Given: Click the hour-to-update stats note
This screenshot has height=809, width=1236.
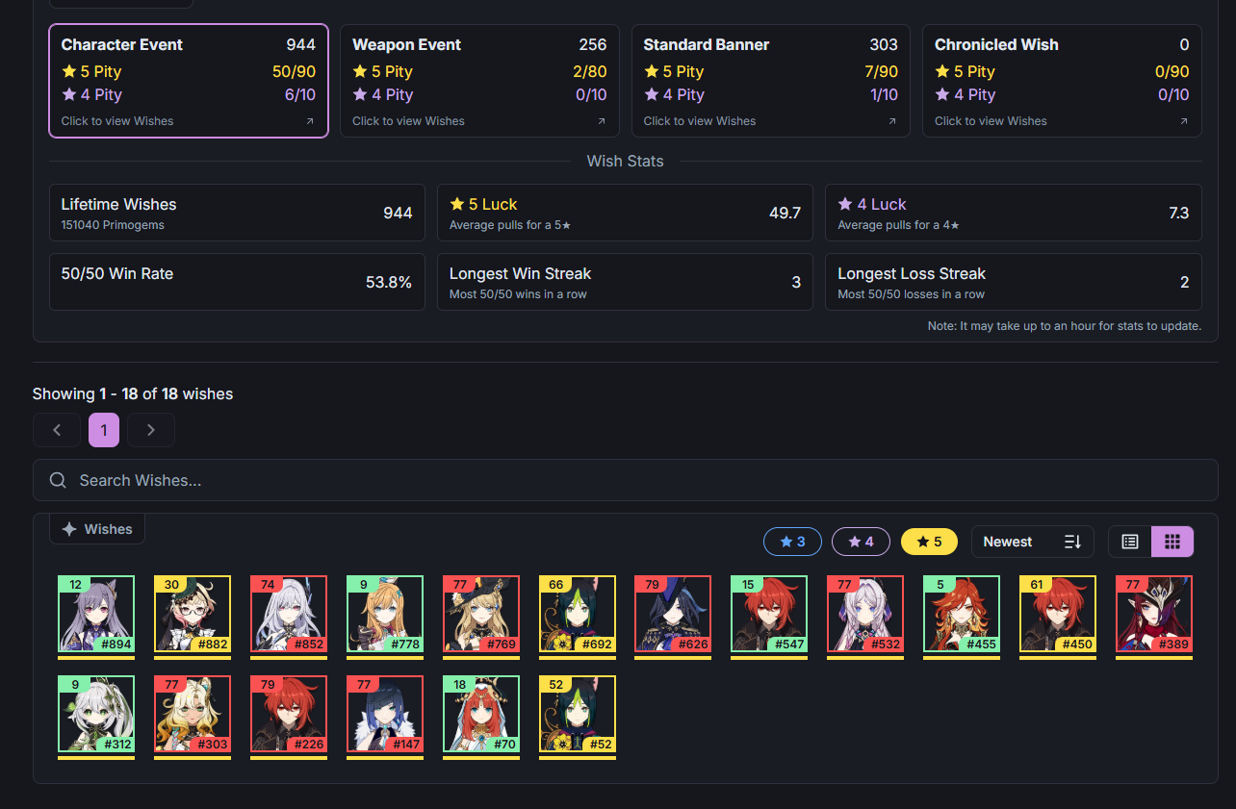Looking at the screenshot, I should 1065,326.
